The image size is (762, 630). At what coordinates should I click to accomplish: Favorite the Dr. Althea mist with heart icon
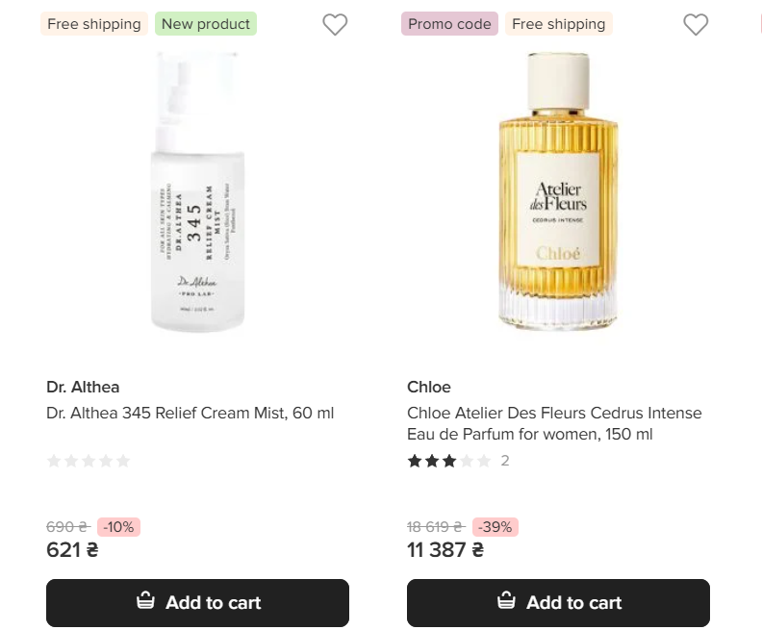click(335, 25)
